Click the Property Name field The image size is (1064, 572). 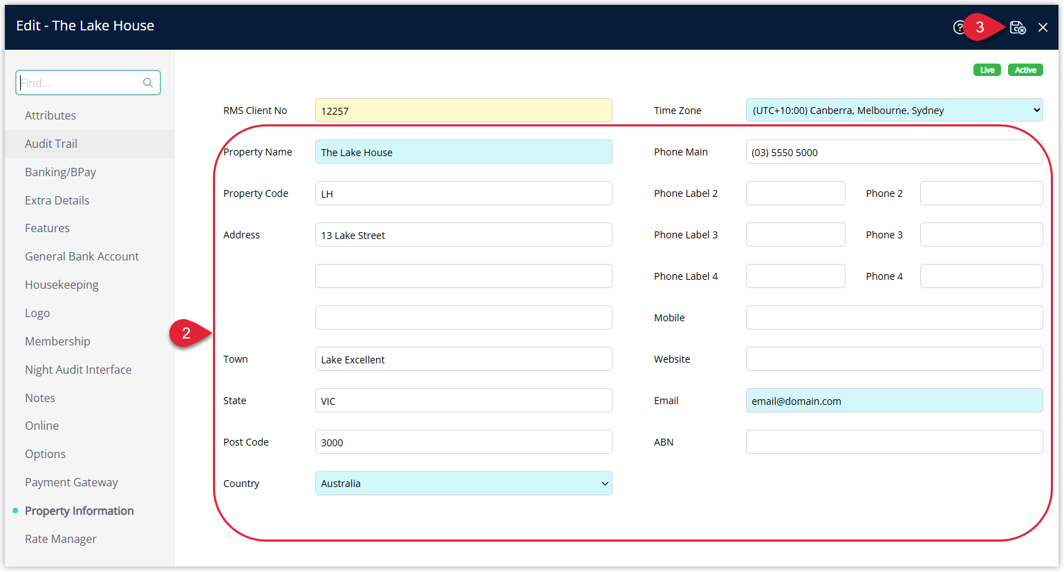pos(463,152)
